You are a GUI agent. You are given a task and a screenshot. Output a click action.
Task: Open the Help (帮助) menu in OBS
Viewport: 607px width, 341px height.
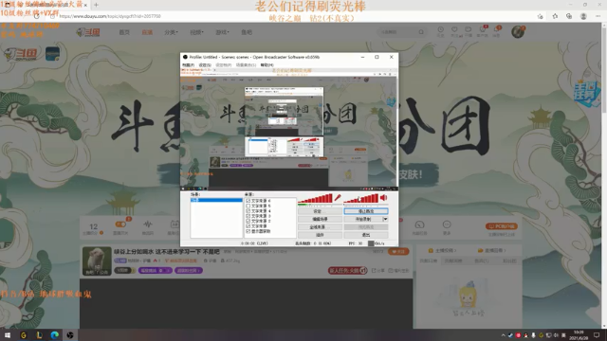pyautogui.click(x=267, y=65)
